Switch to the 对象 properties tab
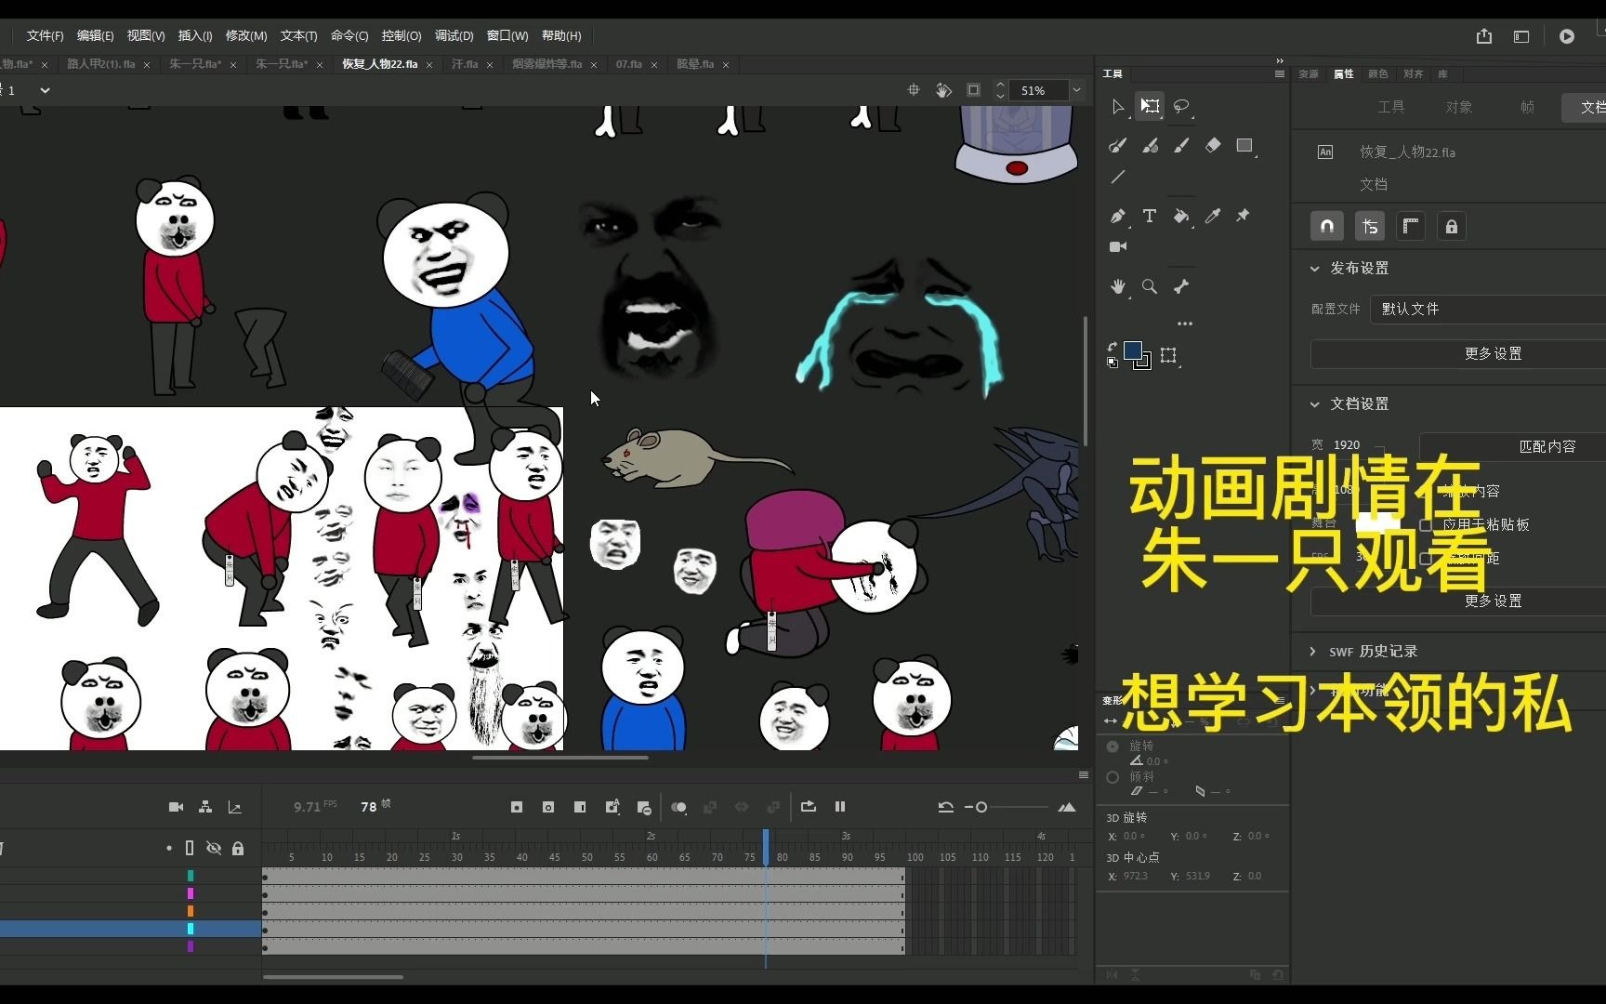 (x=1458, y=107)
